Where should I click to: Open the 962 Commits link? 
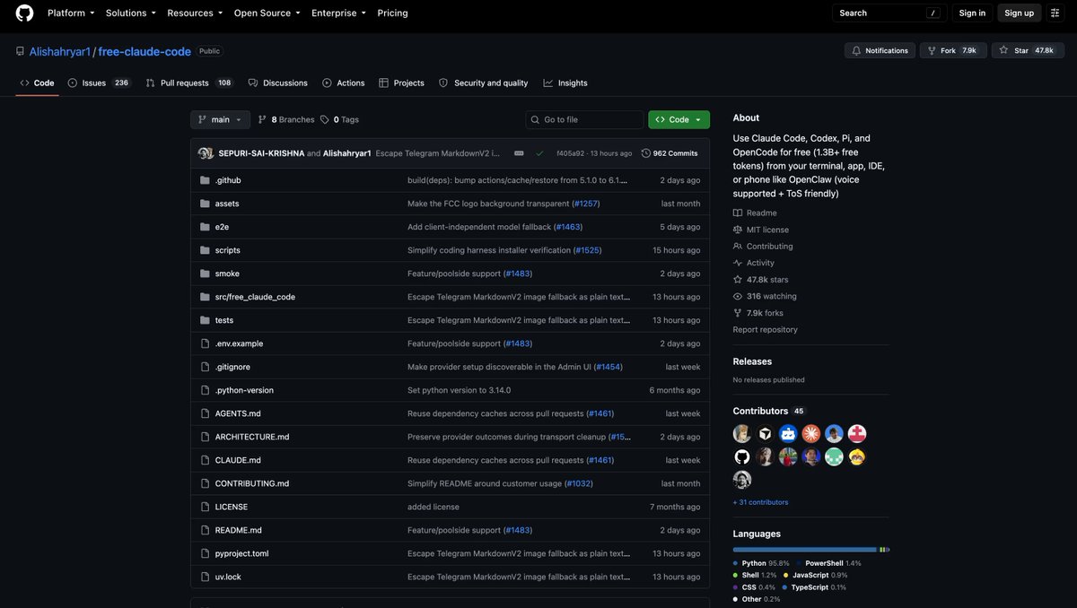tap(670, 153)
